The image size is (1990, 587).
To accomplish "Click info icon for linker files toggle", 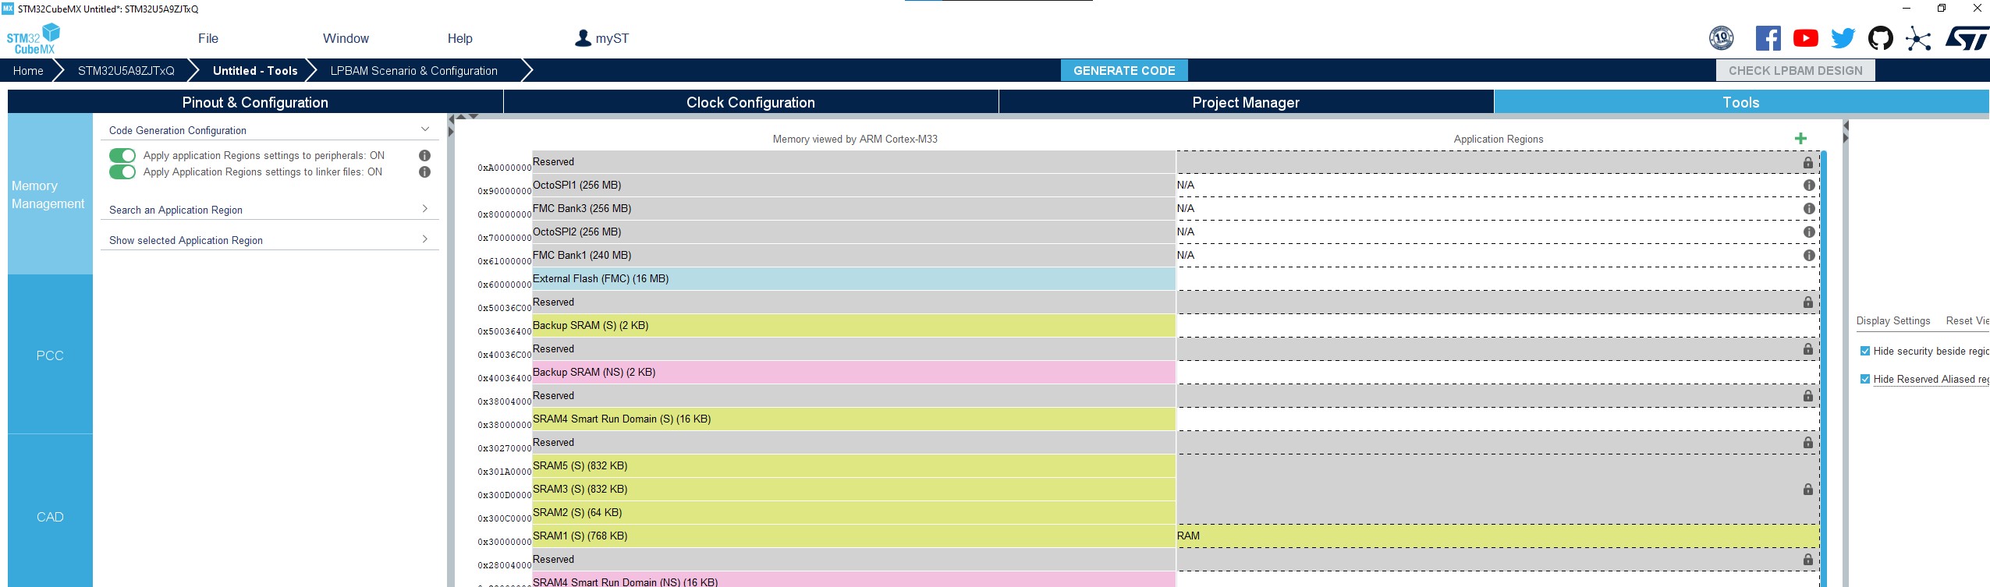I will 424,172.
